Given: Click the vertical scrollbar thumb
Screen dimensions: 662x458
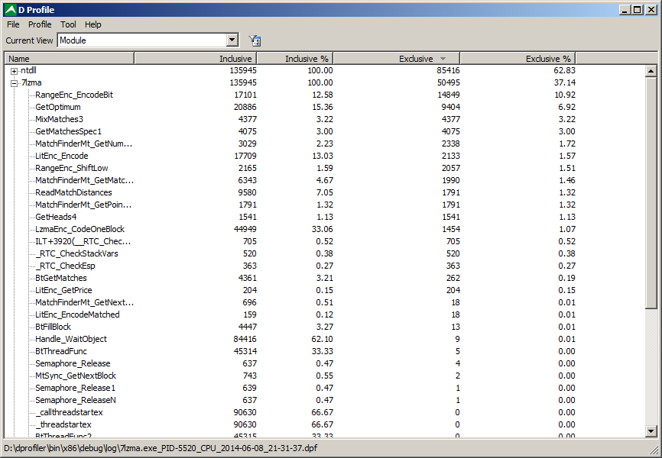Looking at the screenshot, I should pos(651,192).
